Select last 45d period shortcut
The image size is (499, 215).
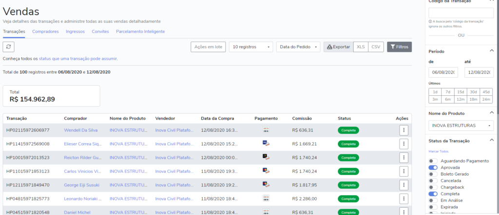[x=486, y=92]
